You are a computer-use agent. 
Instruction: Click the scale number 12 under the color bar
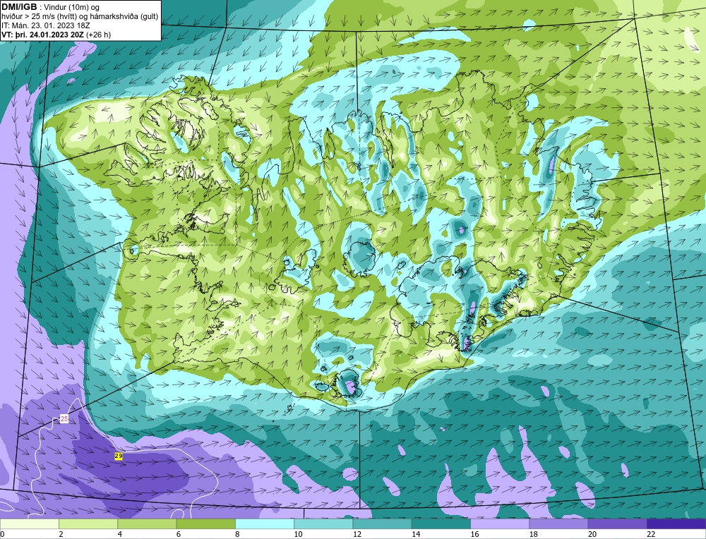[x=357, y=534]
